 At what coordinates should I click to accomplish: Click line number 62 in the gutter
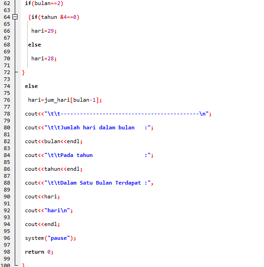7,3
